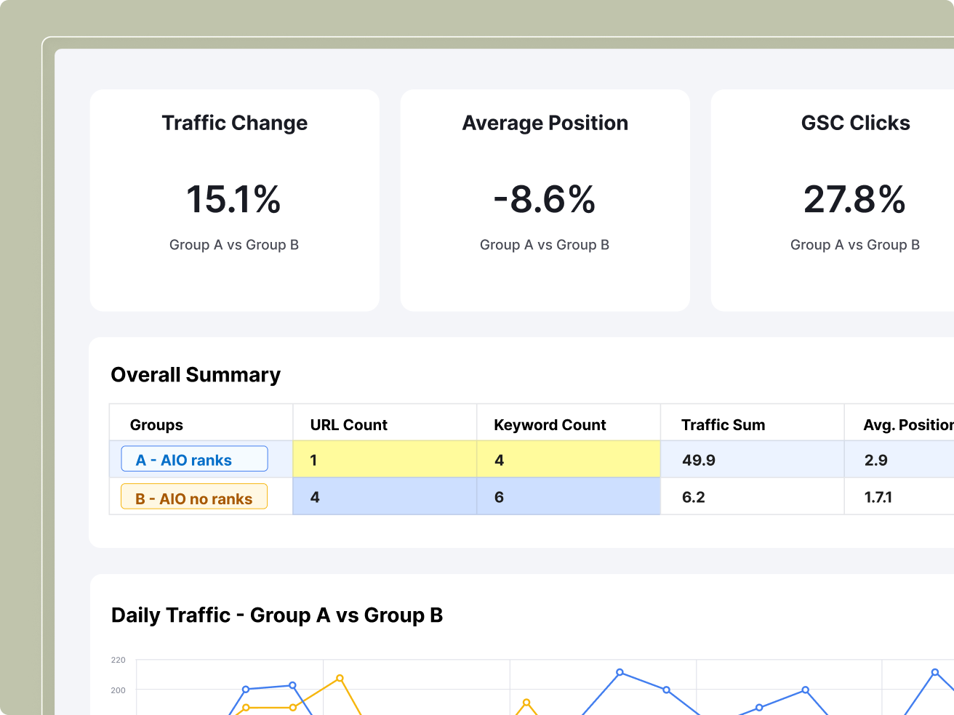Sort by the Keyword Count column header
The image size is (954, 715).
click(x=550, y=424)
